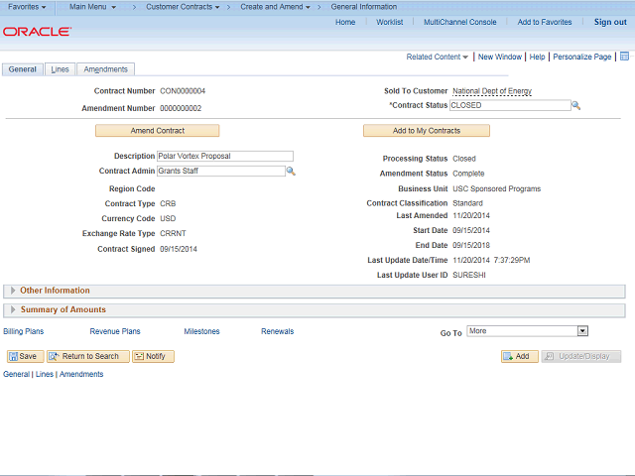Click the page layout icon beside Personalize Page

[x=624, y=57]
